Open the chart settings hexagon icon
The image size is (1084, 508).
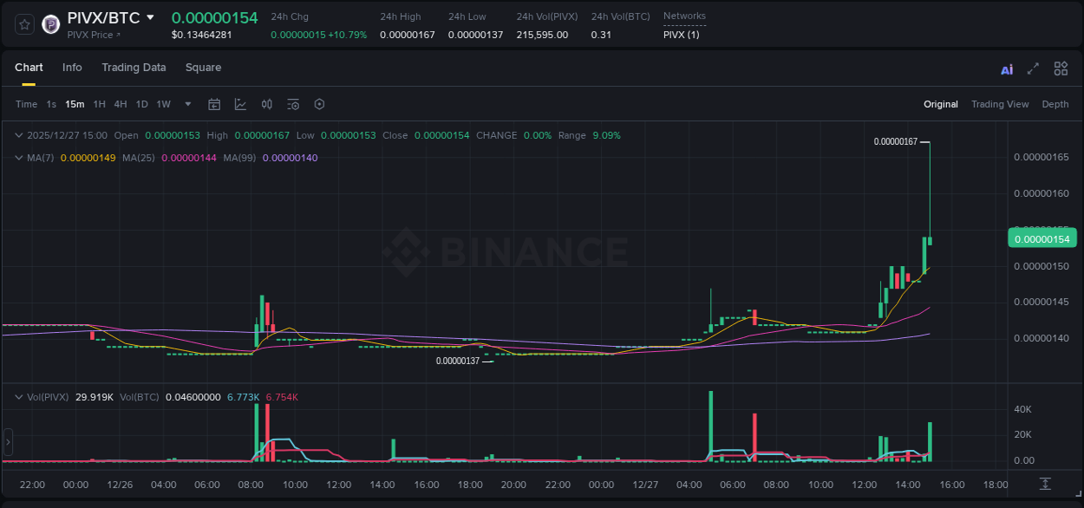(x=319, y=104)
